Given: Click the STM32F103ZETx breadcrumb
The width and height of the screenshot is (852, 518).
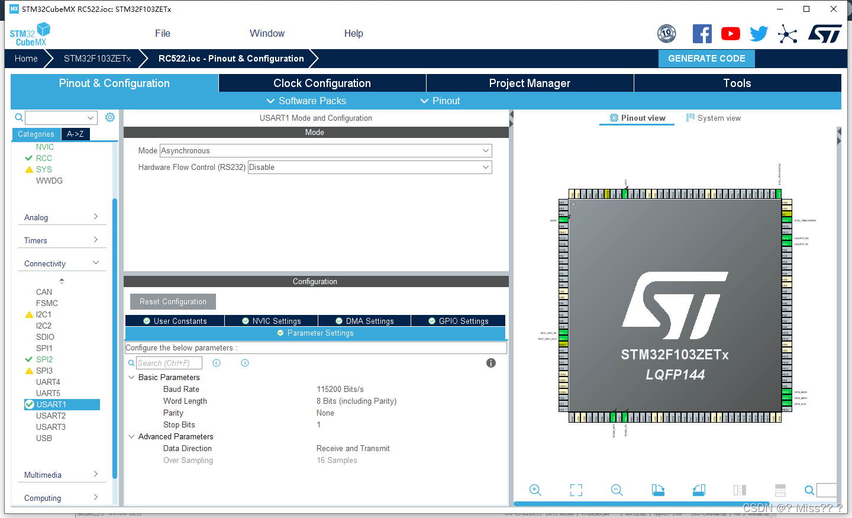Looking at the screenshot, I should click(x=97, y=59).
